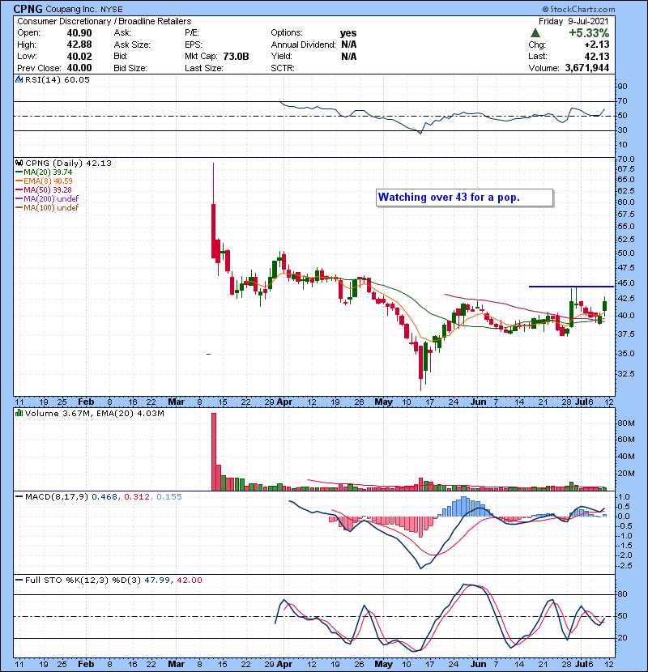
Task: Click the Open price 40.90
Action: [79, 33]
